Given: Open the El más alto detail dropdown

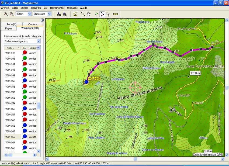Looking at the screenshot, I should (x=49, y=14).
